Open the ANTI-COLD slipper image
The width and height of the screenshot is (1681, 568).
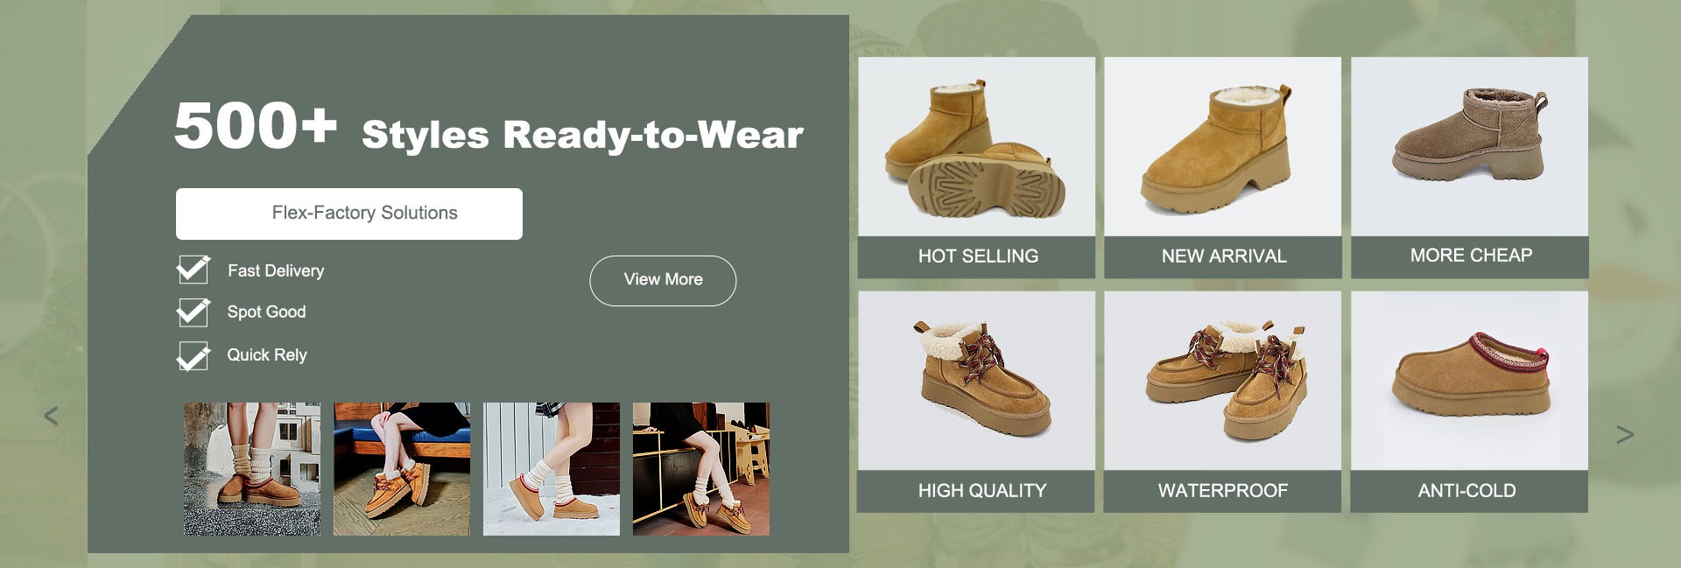click(1469, 381)
